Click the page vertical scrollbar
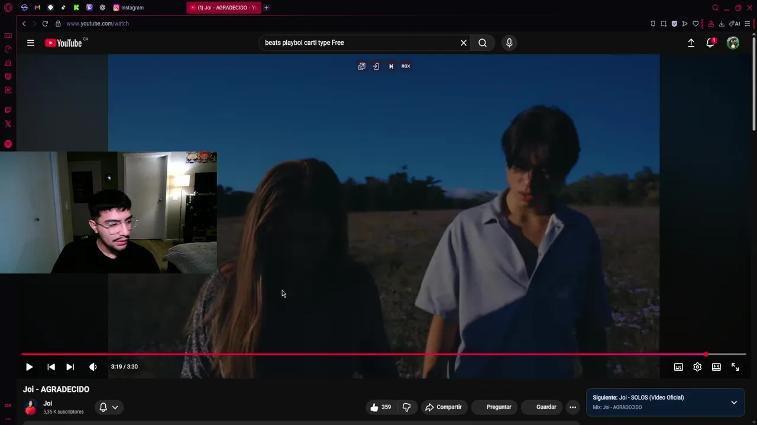Image resolution: width=757 pixels, height=425 pixels. click(753, 83)
